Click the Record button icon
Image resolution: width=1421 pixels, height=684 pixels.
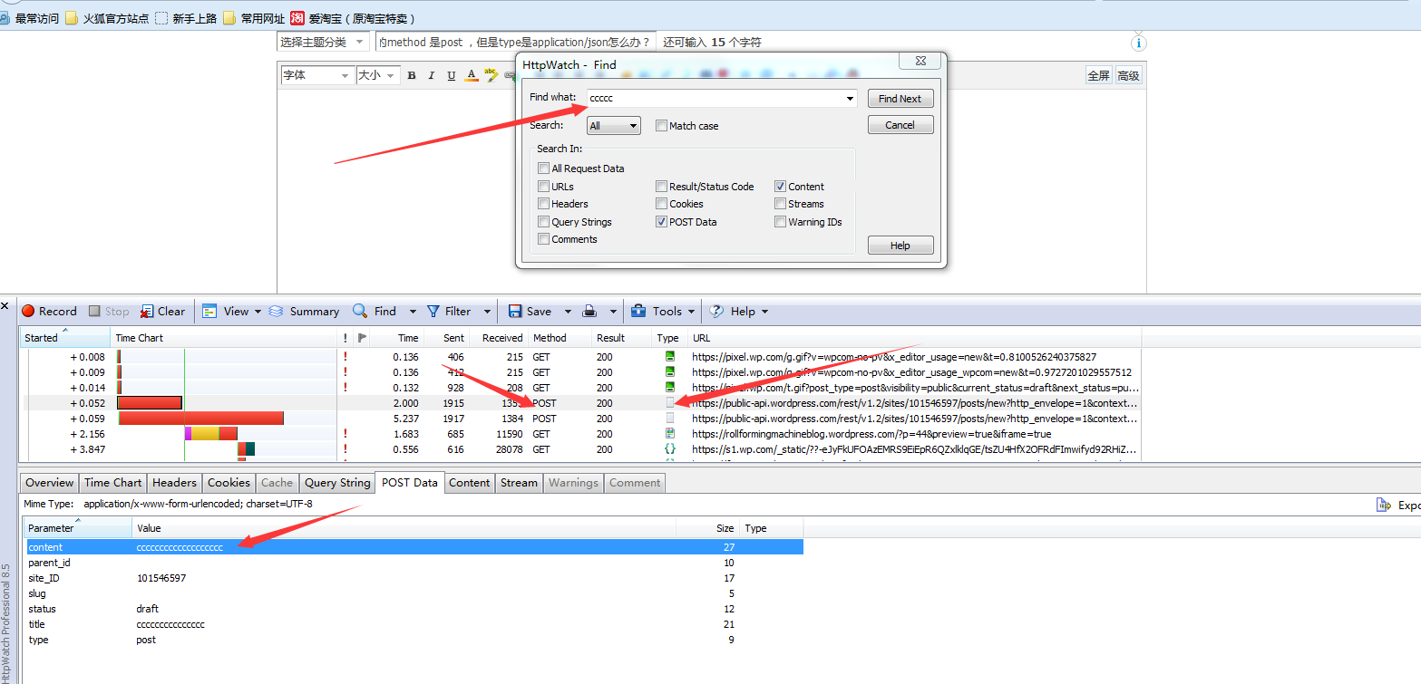28,312
